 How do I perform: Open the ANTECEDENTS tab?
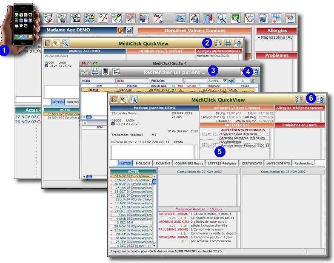[x=278, y=163]
